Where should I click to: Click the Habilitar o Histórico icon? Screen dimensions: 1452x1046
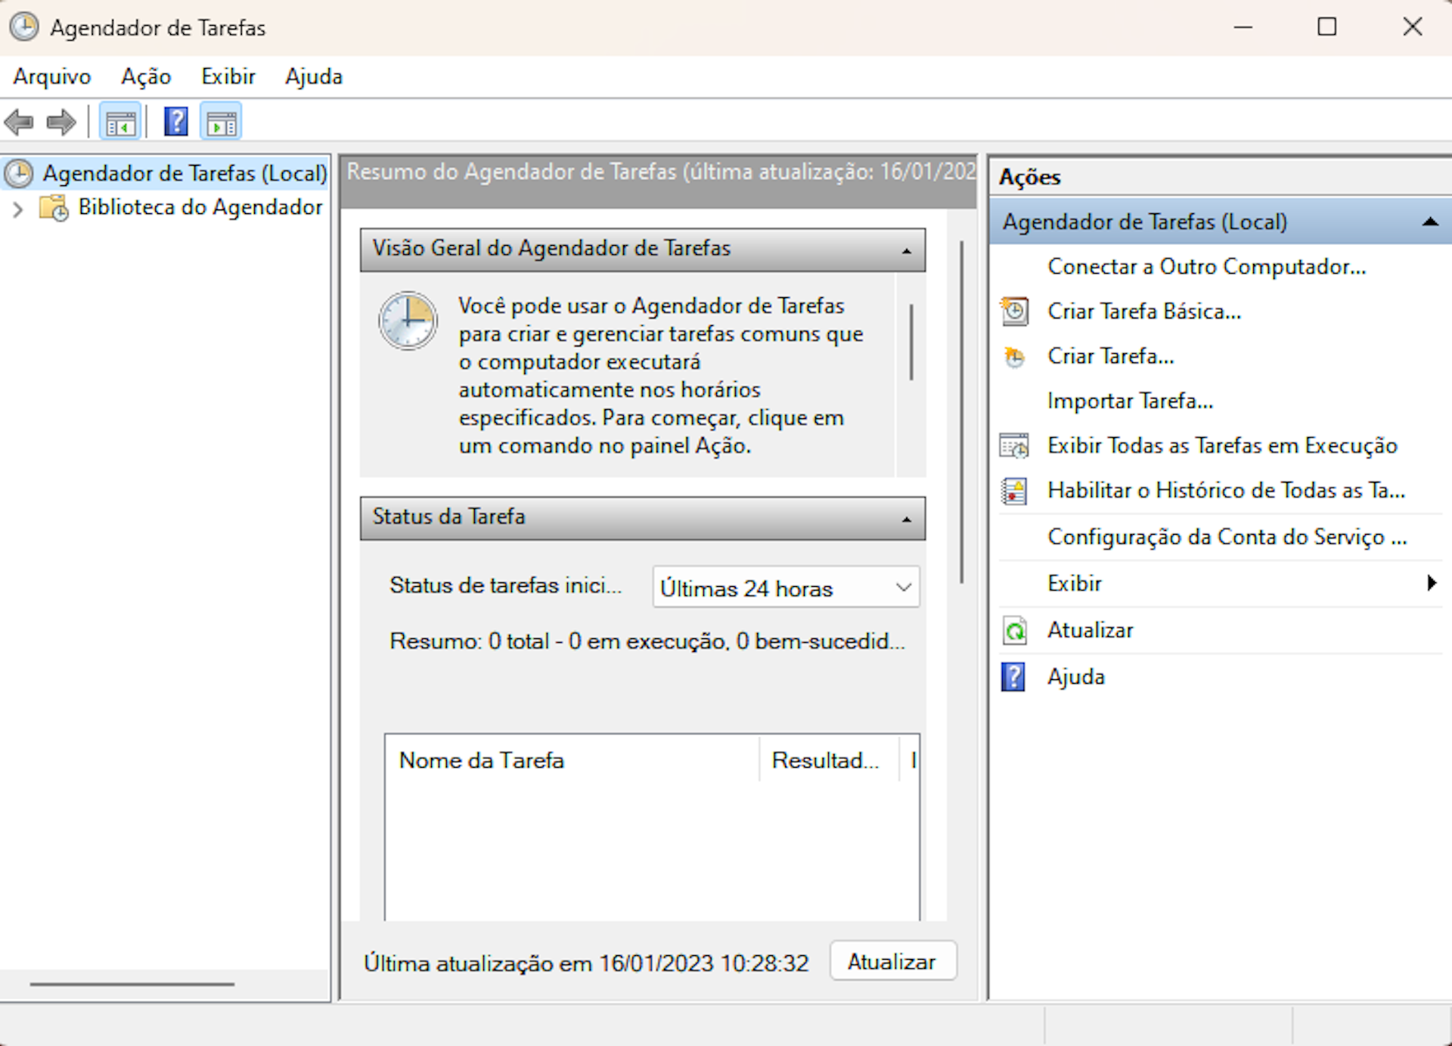click(x=1014, y=491)
